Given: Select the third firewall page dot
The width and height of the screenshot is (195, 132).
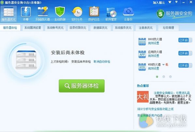Looking at the screenshot, I should (x=170, y=77).
